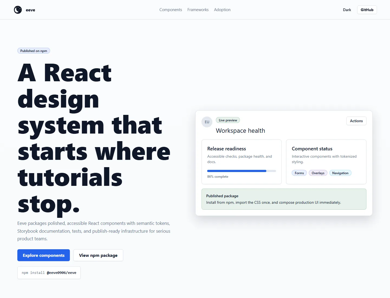This screenshot has height=298, width=390.
Task: Open the GitHub button
Action: click(367, 10)
